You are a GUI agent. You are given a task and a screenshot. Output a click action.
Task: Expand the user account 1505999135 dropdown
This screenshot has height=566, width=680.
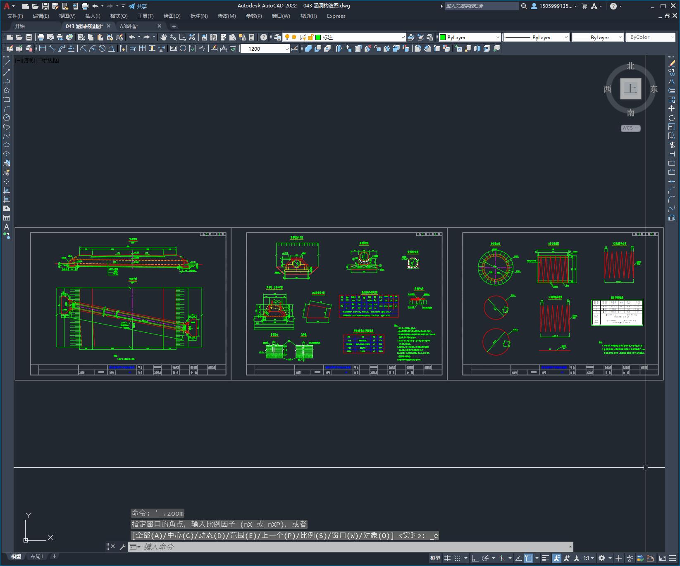[x=554, y=6]
